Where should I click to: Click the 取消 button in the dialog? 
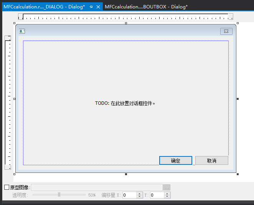[212, 161]
